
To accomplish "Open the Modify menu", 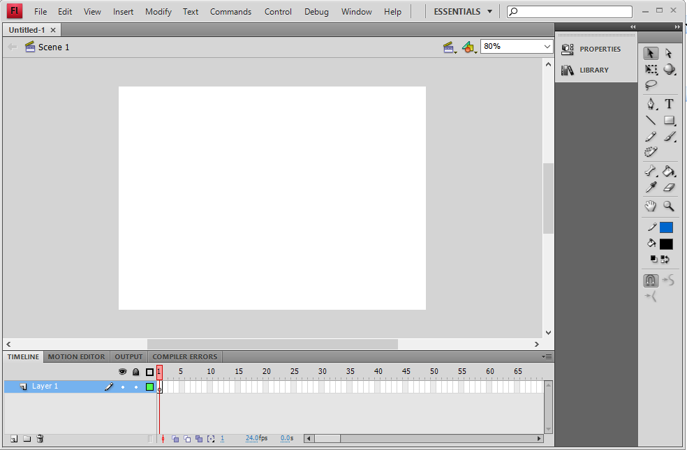I will (x=158, y=12).
